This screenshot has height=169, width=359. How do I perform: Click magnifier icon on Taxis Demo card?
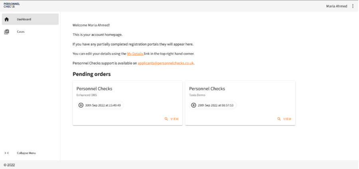[279, 119]
